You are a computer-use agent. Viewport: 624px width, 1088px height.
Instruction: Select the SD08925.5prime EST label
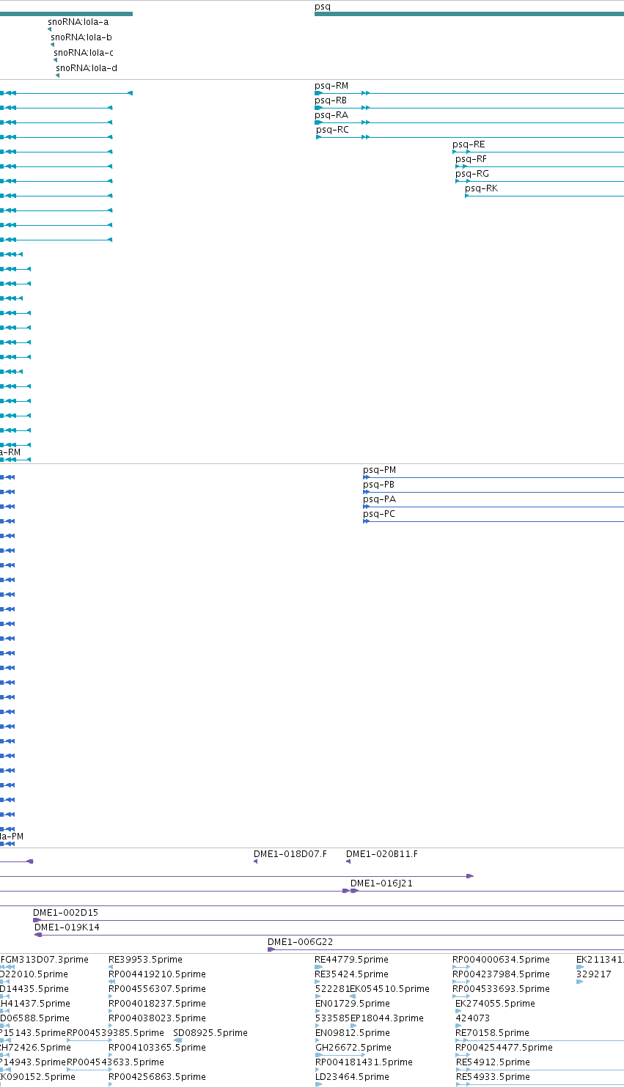point(210,1033)
